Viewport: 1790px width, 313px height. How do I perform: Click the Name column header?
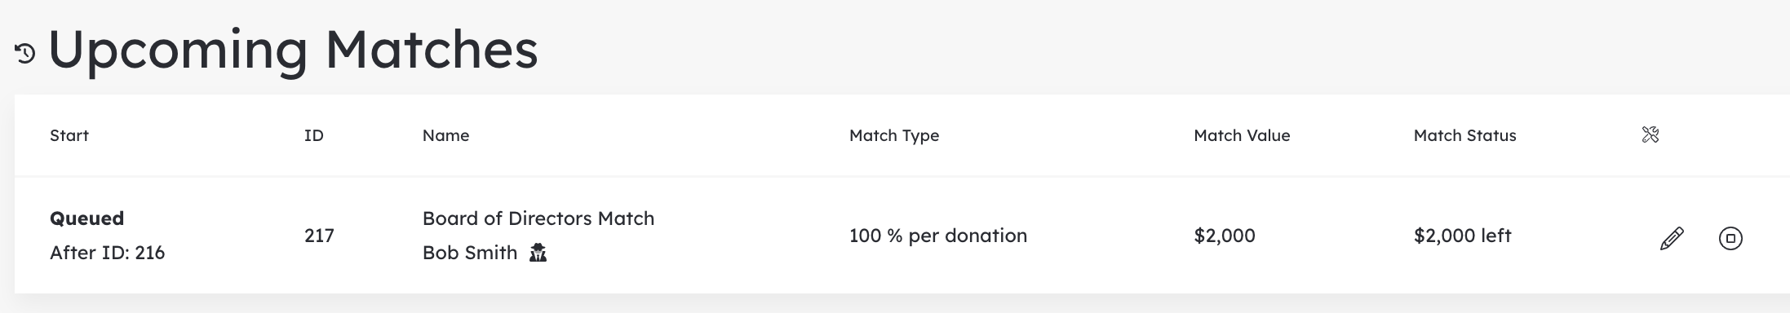tap(445, 135)
